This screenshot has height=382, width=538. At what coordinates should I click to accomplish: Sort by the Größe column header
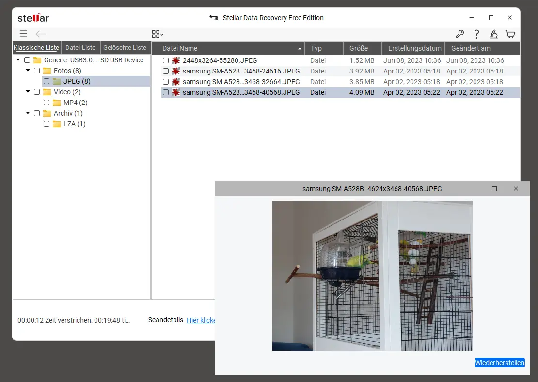(359, 48)
